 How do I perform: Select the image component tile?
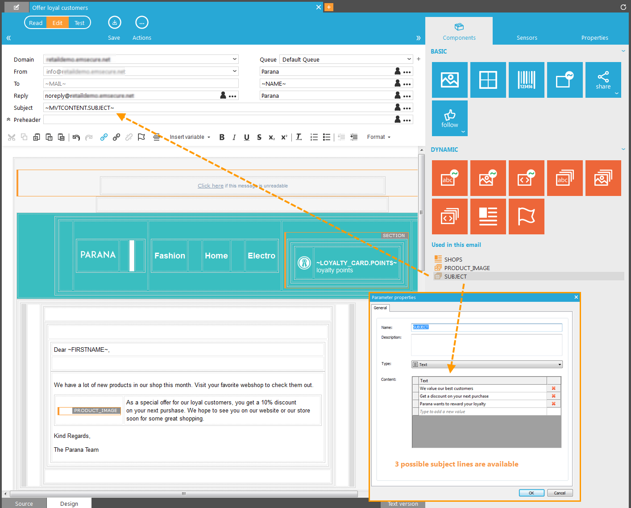coord(449,80)
